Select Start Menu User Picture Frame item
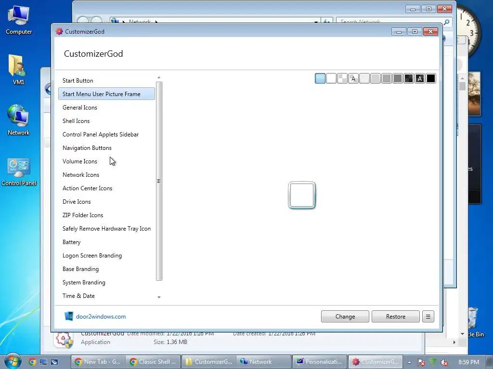The height and width of the screenshot is (369, 493). (x=106, y=94)
